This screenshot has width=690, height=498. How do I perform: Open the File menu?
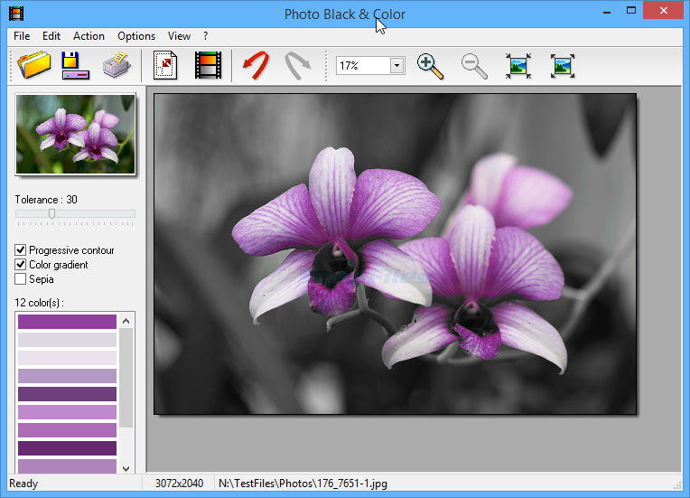click(x=22, y=36)
